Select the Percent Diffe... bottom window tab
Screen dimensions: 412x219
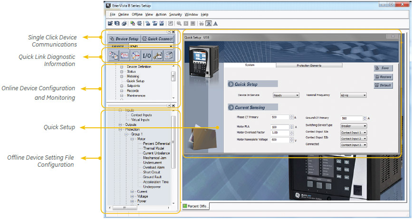[196, 206]
